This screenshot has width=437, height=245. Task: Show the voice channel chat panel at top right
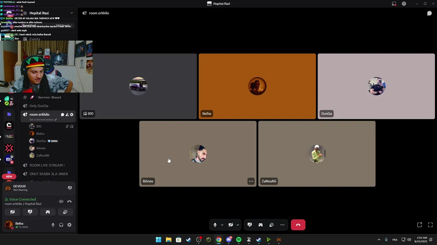click(x=429, y=13)
